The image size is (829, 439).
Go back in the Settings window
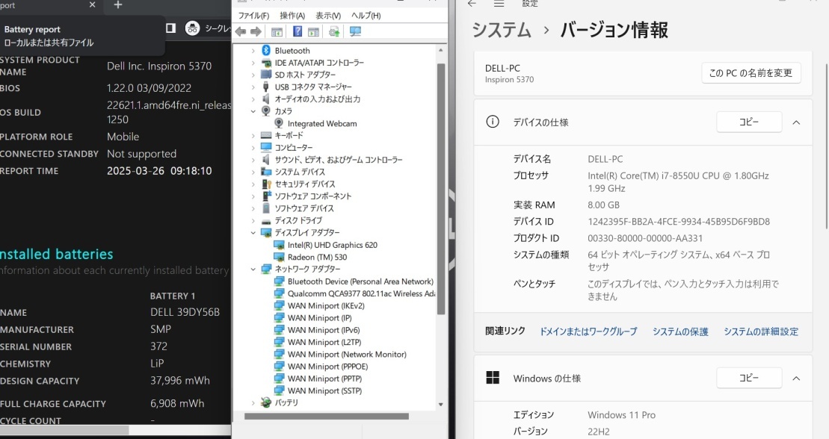click(472, 3)
